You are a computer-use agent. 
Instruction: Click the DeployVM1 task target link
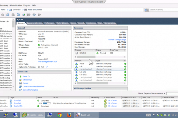pyautogui.click(x=18, y=106)
